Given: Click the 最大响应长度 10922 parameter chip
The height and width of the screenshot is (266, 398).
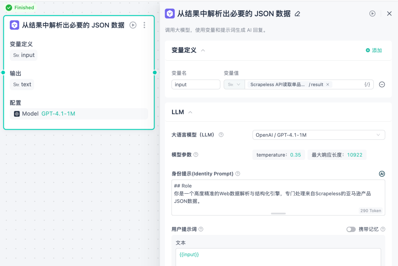Looking at the screenshot, I should (337, 155).
